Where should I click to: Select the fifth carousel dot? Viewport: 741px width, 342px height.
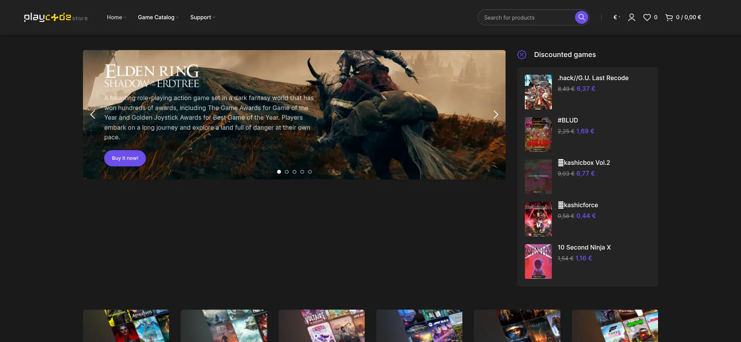tap(310, 172)
